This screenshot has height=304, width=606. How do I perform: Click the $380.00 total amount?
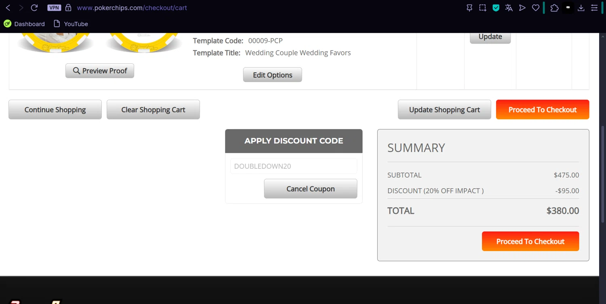(x=563, y=210)
